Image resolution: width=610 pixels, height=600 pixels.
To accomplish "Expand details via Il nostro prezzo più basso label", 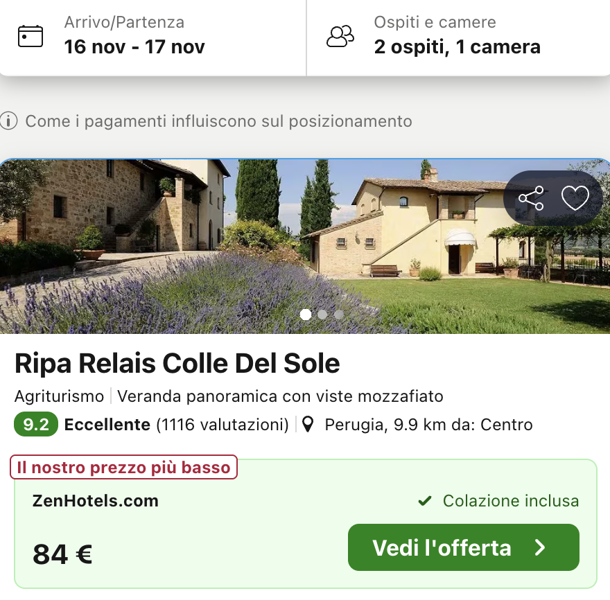I will click(x=123, y=467).
